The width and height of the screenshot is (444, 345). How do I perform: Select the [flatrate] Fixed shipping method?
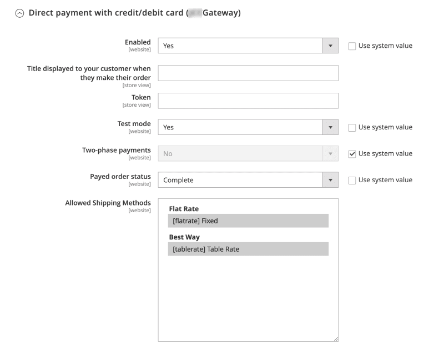pos(248,221)
